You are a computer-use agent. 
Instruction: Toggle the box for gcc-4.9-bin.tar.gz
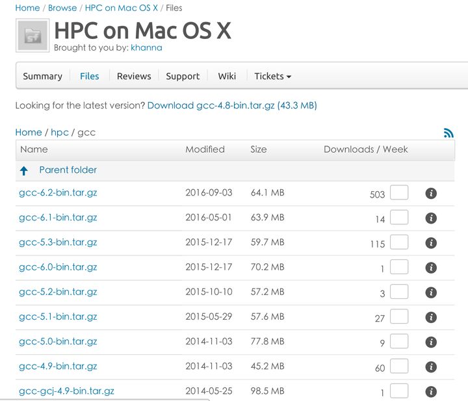tap(399, 367)
